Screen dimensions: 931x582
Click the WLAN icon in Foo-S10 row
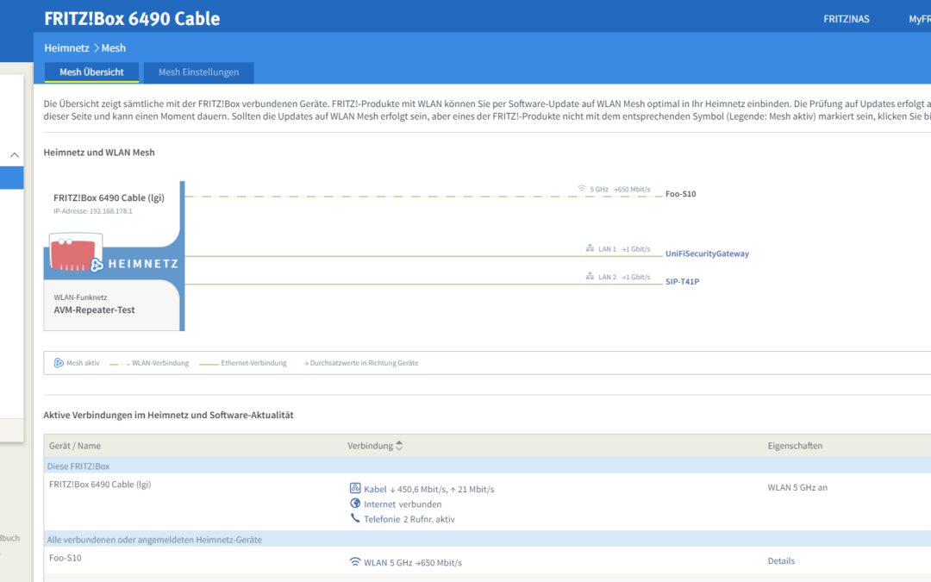pos(355,562)
